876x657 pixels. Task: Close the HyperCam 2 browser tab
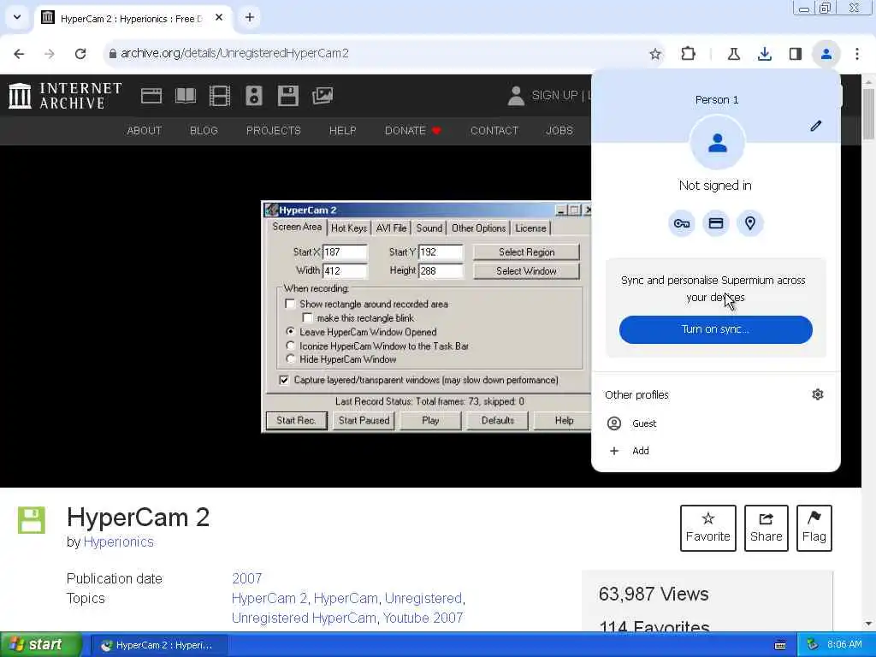(x=219, y=18)
